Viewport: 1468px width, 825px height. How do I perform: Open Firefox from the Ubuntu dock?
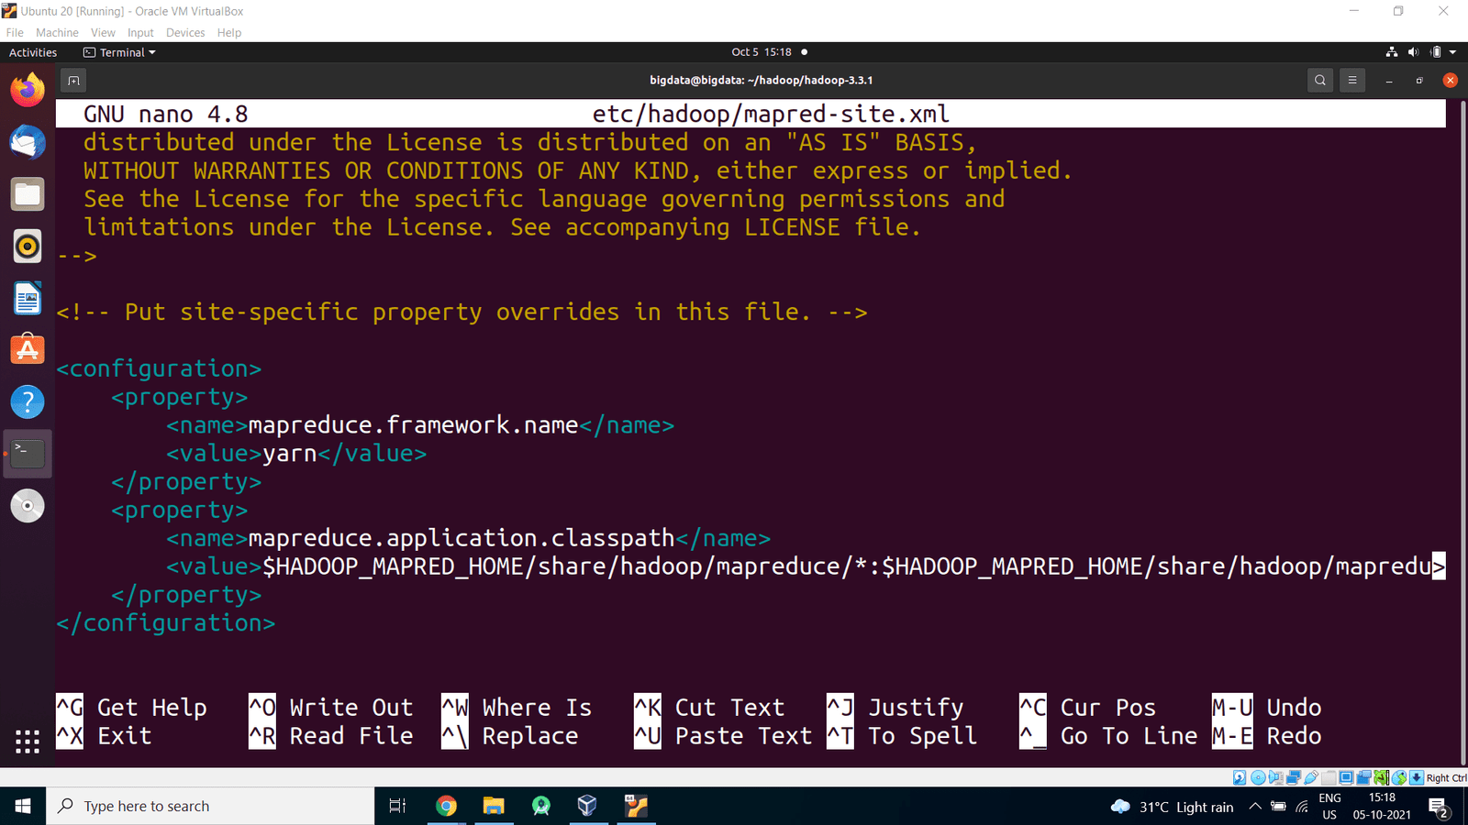[x=28, y=90]
